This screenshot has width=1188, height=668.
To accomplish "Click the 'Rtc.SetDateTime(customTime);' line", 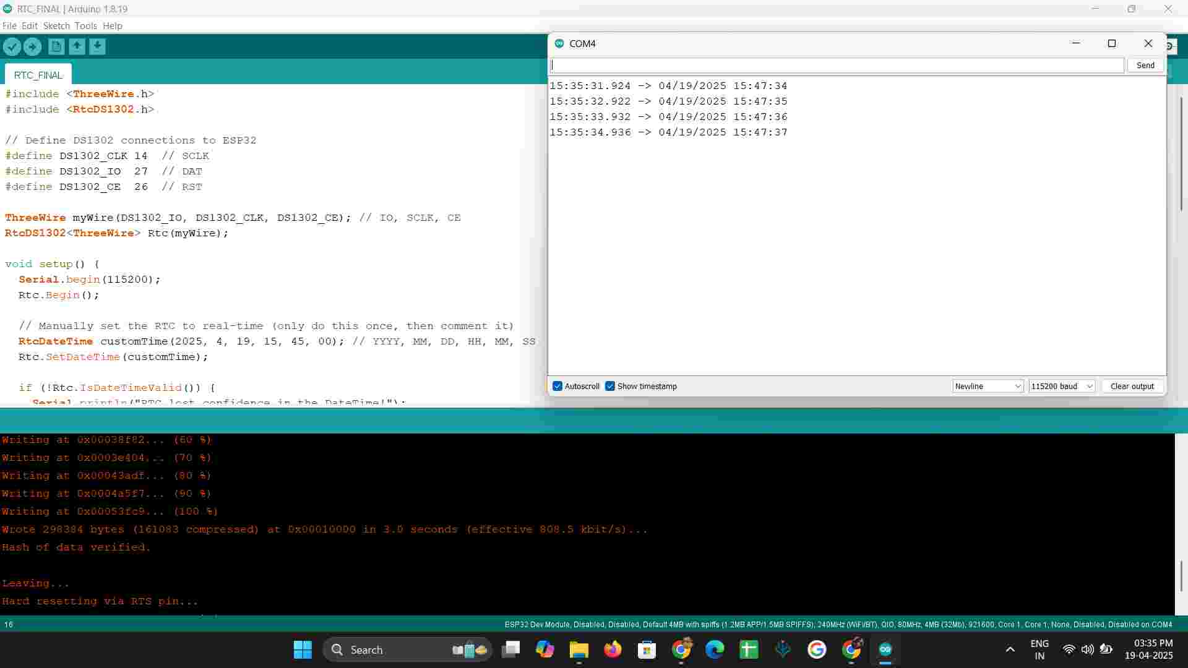I will 113,357.
